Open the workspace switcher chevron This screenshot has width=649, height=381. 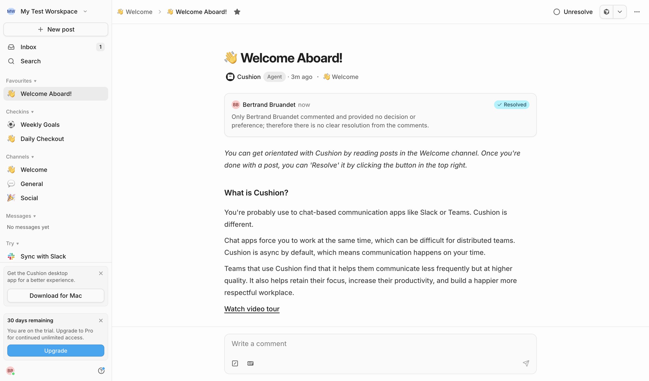click(85, 11)
